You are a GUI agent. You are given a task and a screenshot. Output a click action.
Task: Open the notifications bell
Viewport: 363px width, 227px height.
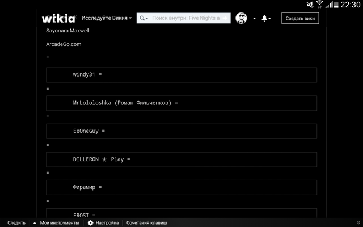pos(266,18)
